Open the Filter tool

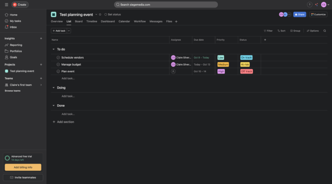tap(268, 31)
